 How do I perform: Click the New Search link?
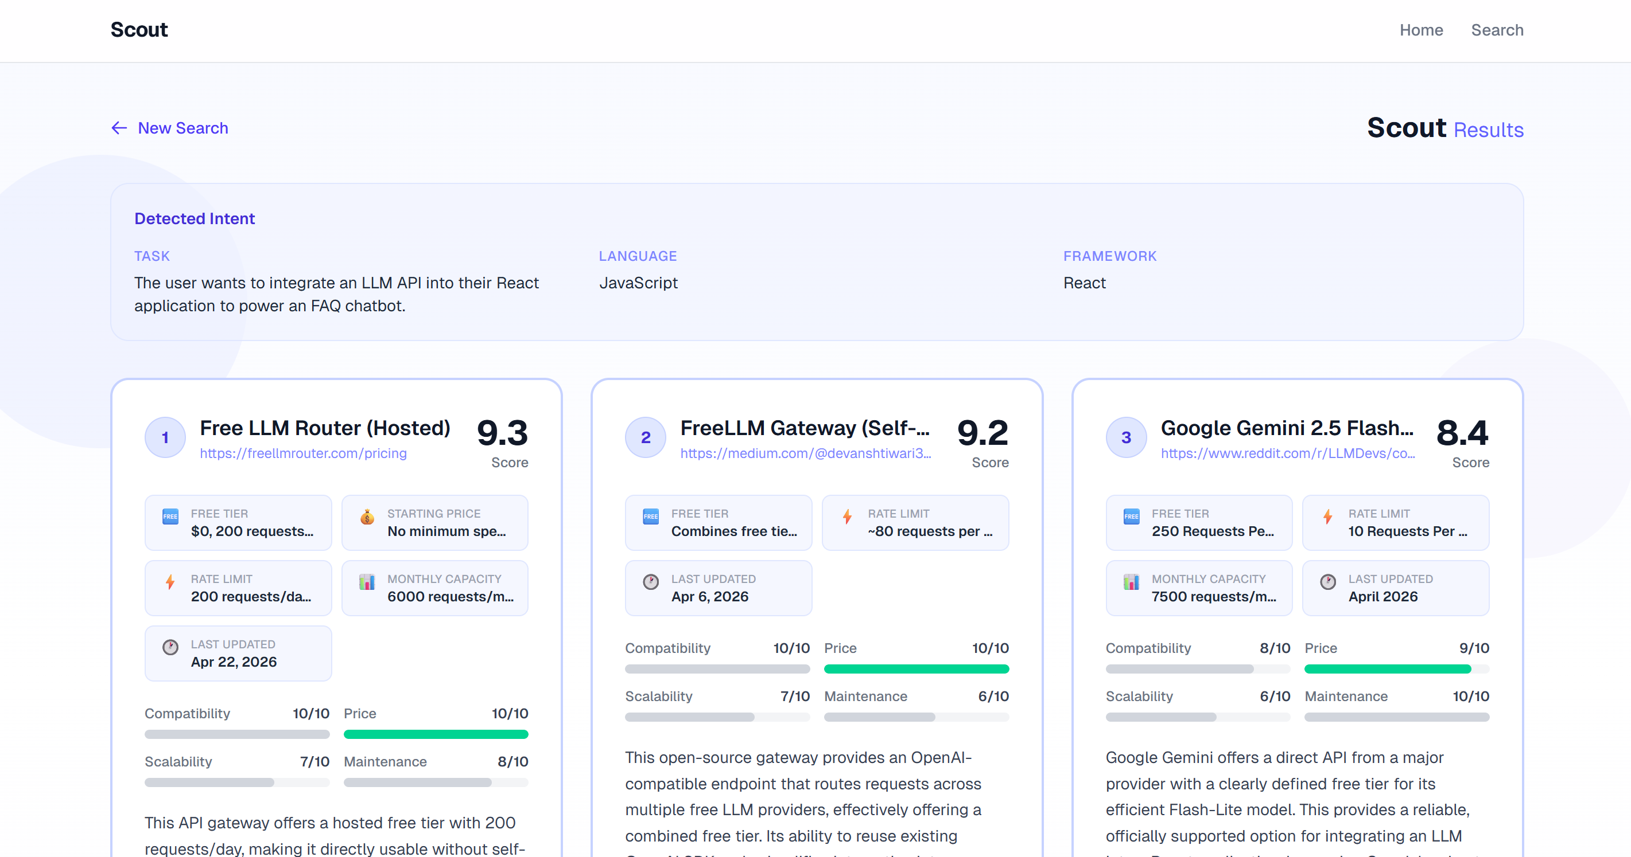pos(183,128)
